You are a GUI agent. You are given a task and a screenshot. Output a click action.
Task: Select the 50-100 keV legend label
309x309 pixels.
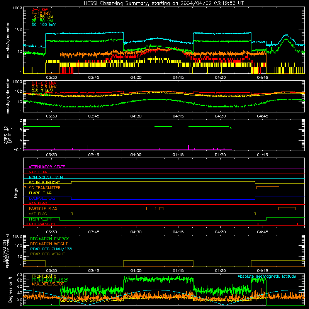point(44,24)
